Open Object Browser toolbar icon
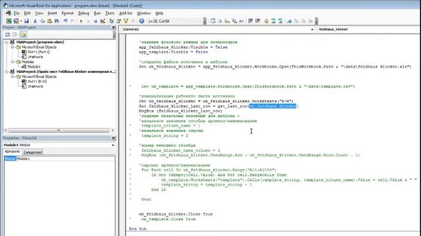421x236 pixels. (x=126, y=21)
